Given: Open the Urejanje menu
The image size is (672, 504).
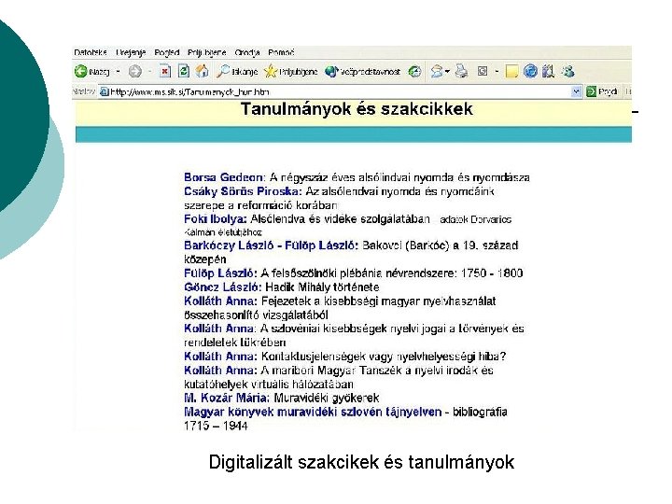Looking at the screenshot, I should pos(131,52).
